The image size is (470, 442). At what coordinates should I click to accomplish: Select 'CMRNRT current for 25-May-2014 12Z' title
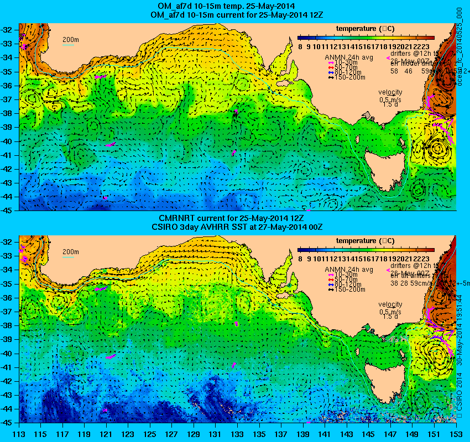(231, 218)
